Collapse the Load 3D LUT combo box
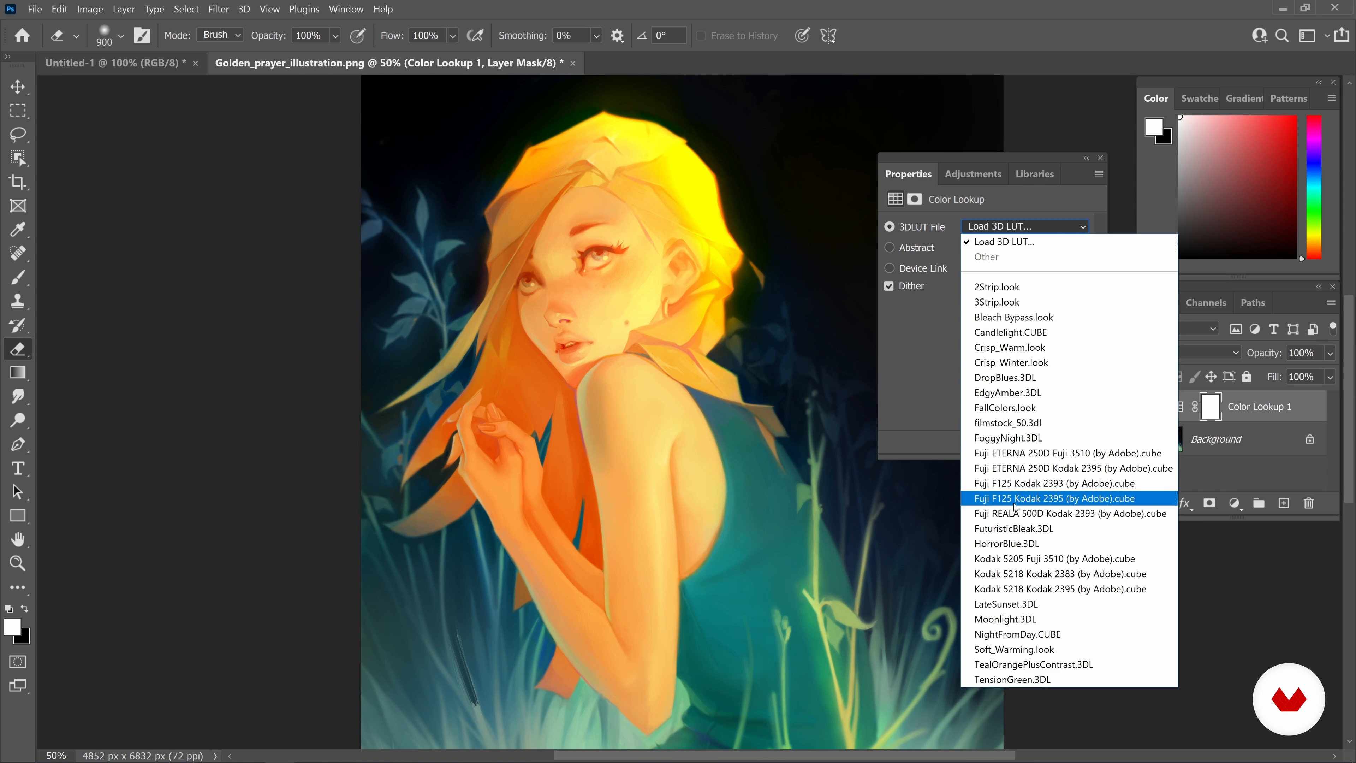The image size is (1356, 763). [1024, 226]
